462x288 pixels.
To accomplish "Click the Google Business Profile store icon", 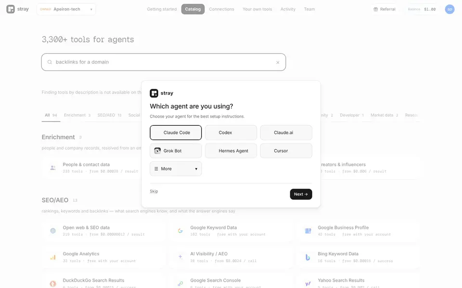I will click(x=308, y=231).
